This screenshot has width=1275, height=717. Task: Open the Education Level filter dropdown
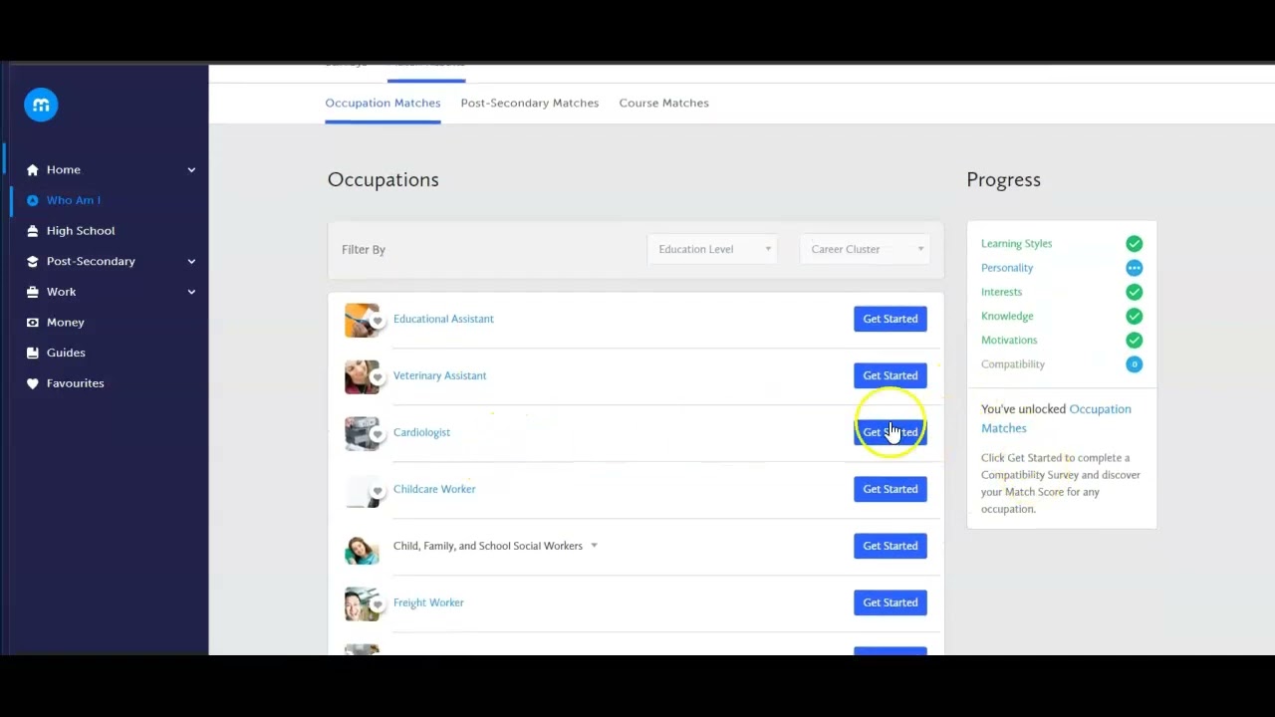[712, 249]
